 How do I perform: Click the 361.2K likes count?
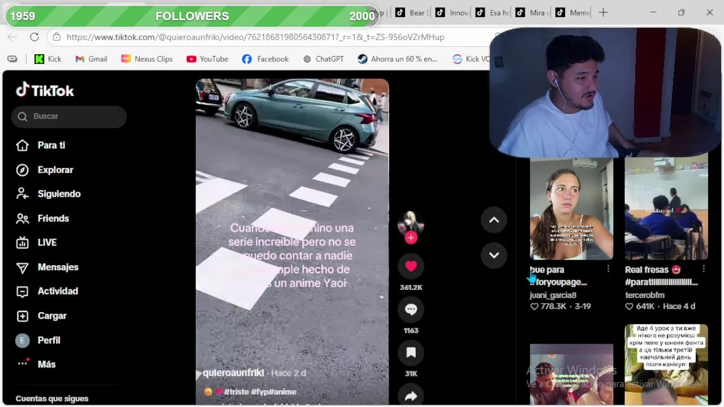pos(411,288)
